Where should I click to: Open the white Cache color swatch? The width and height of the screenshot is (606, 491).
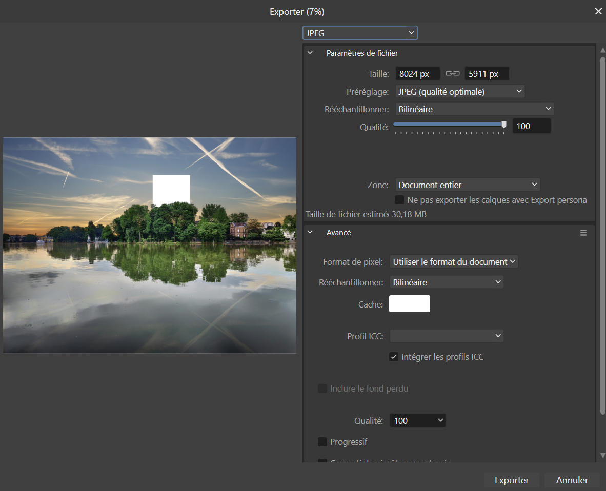point(409,303)
